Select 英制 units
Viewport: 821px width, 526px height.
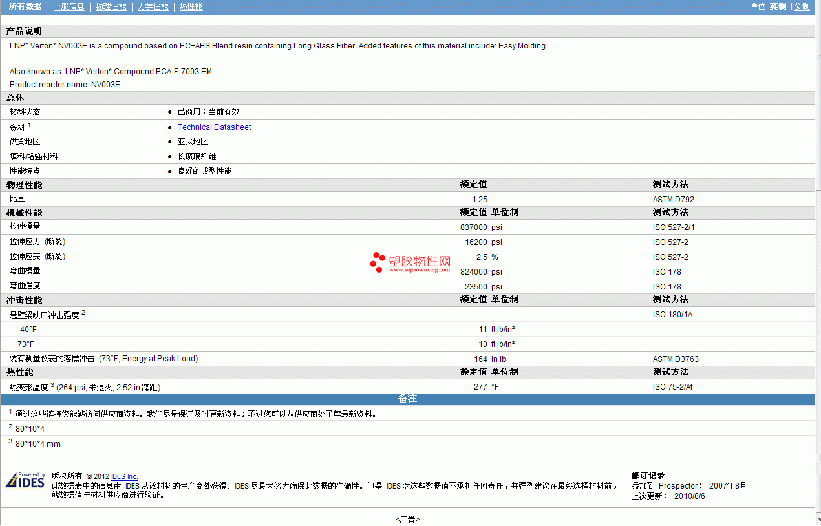(x=778, y=6)
